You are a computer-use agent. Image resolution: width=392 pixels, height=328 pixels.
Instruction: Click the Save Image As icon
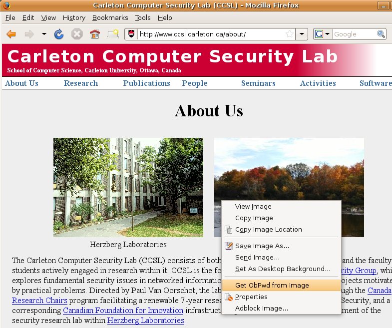click(x=229, y=246)
